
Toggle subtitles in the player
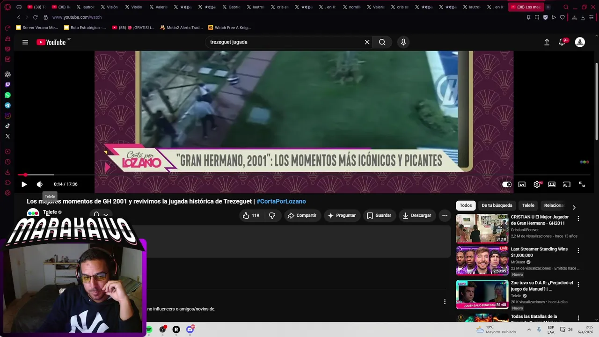[x=522, y=184]
